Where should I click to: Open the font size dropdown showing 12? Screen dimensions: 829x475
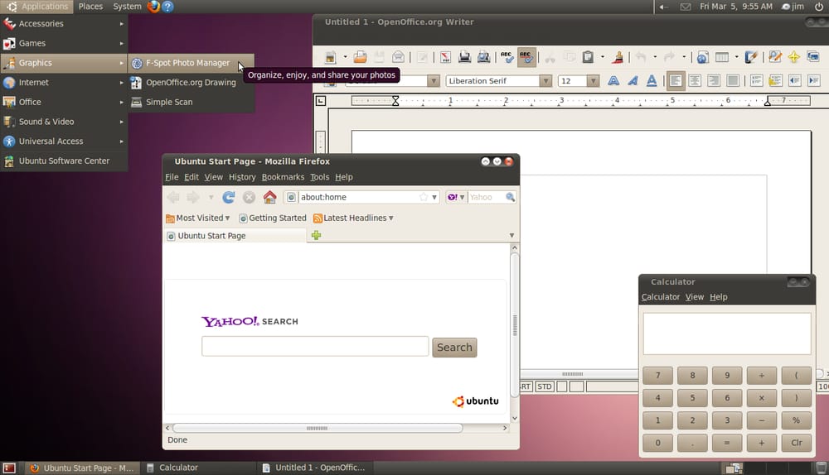(593, 81)
